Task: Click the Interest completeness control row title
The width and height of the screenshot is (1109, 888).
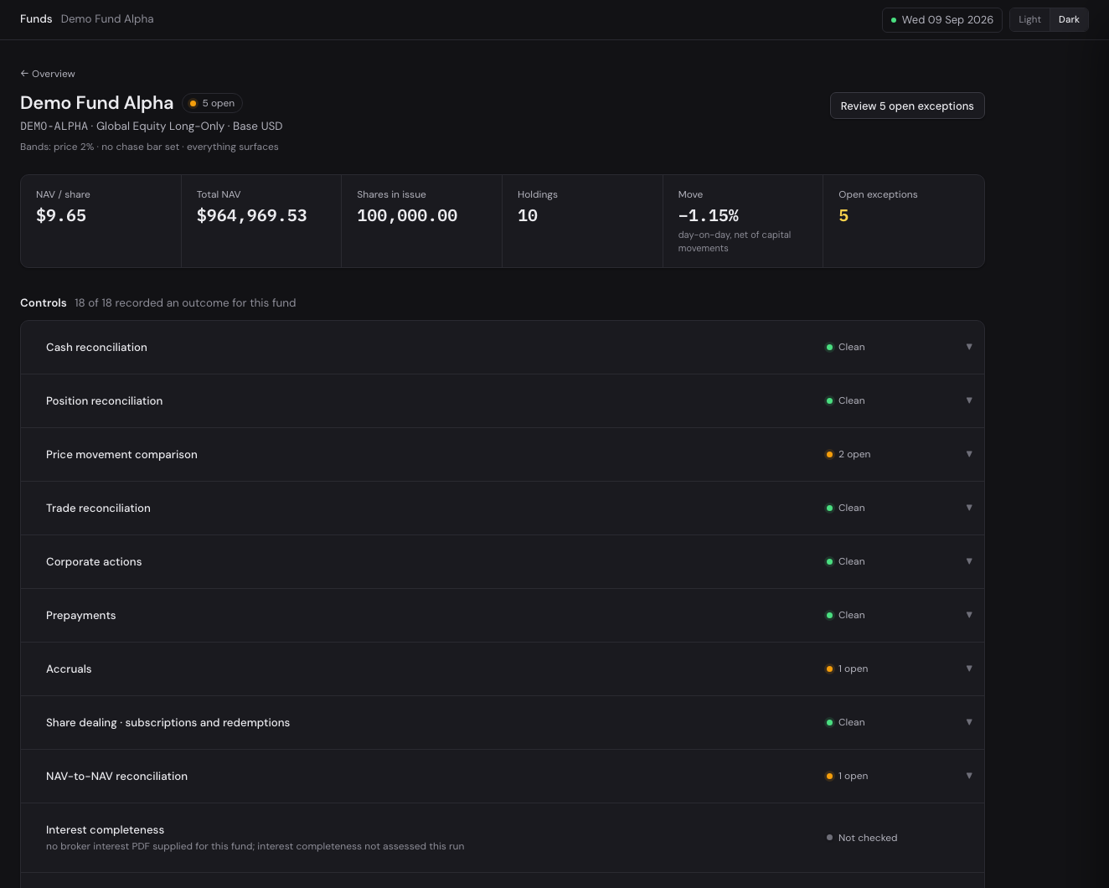Action: point(105,829)
